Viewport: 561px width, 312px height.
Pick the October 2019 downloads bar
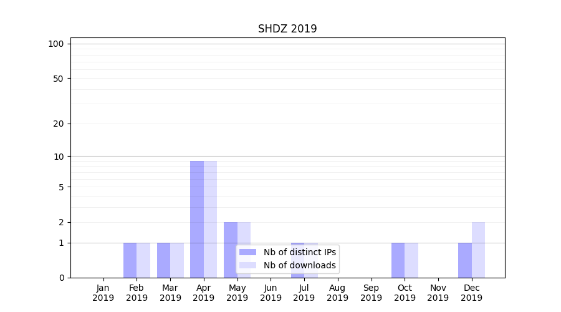pos(411,260)
